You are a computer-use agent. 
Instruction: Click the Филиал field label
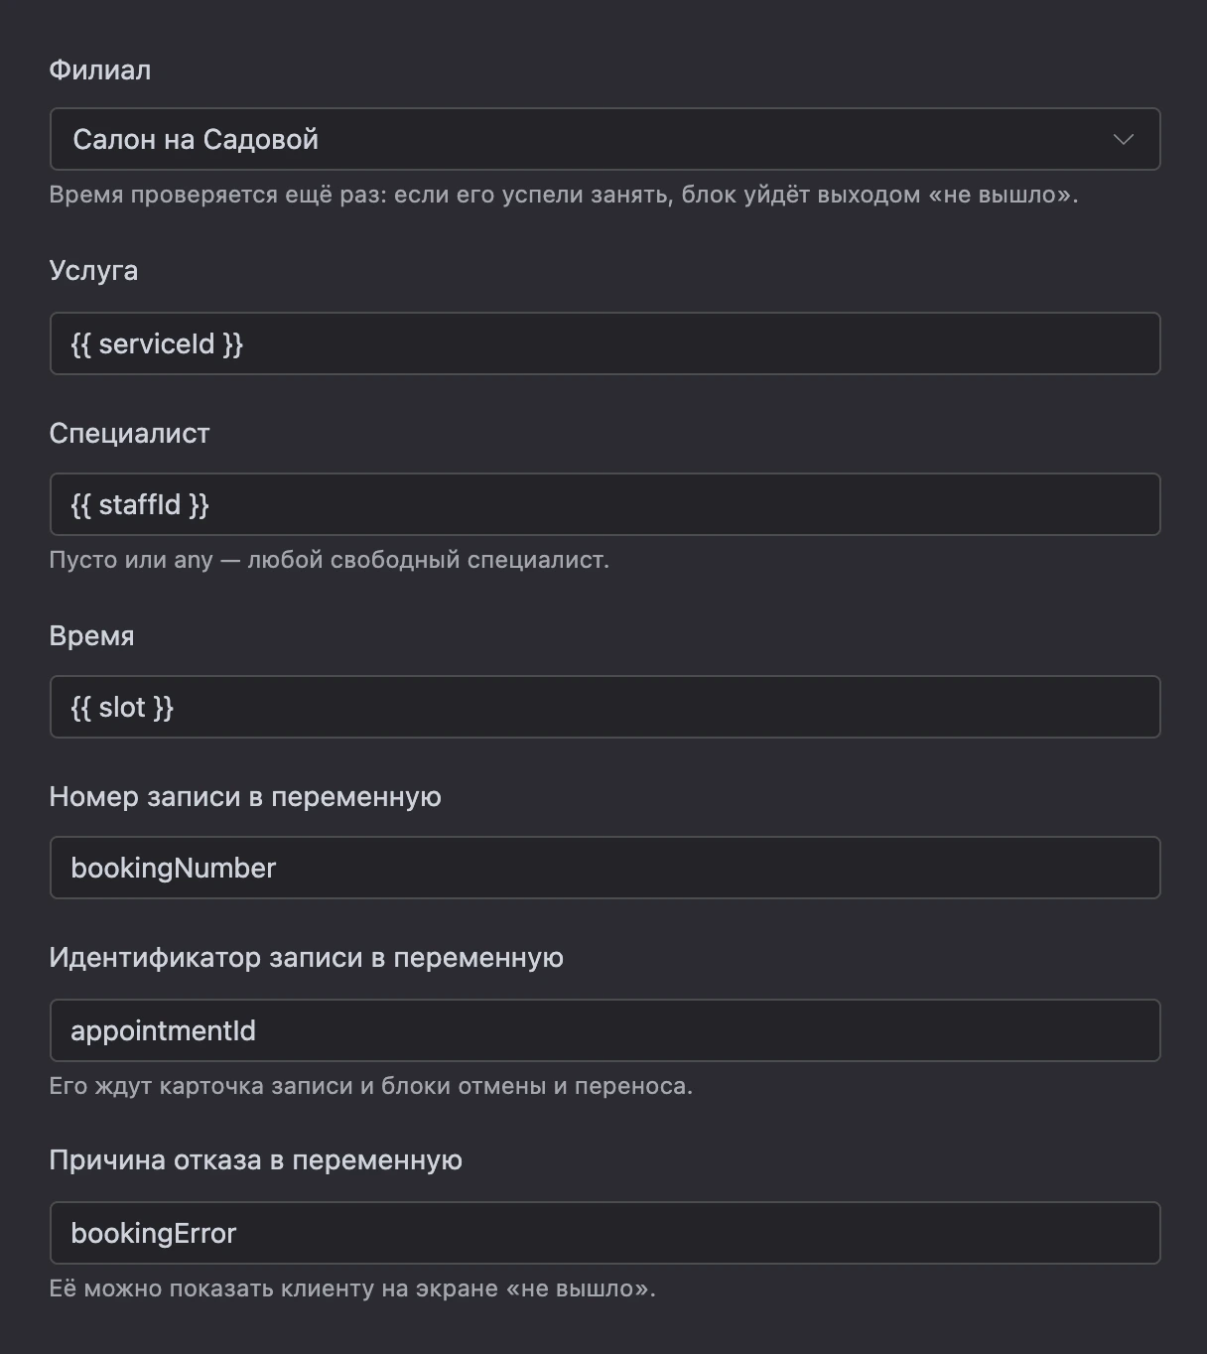(100, 70)
